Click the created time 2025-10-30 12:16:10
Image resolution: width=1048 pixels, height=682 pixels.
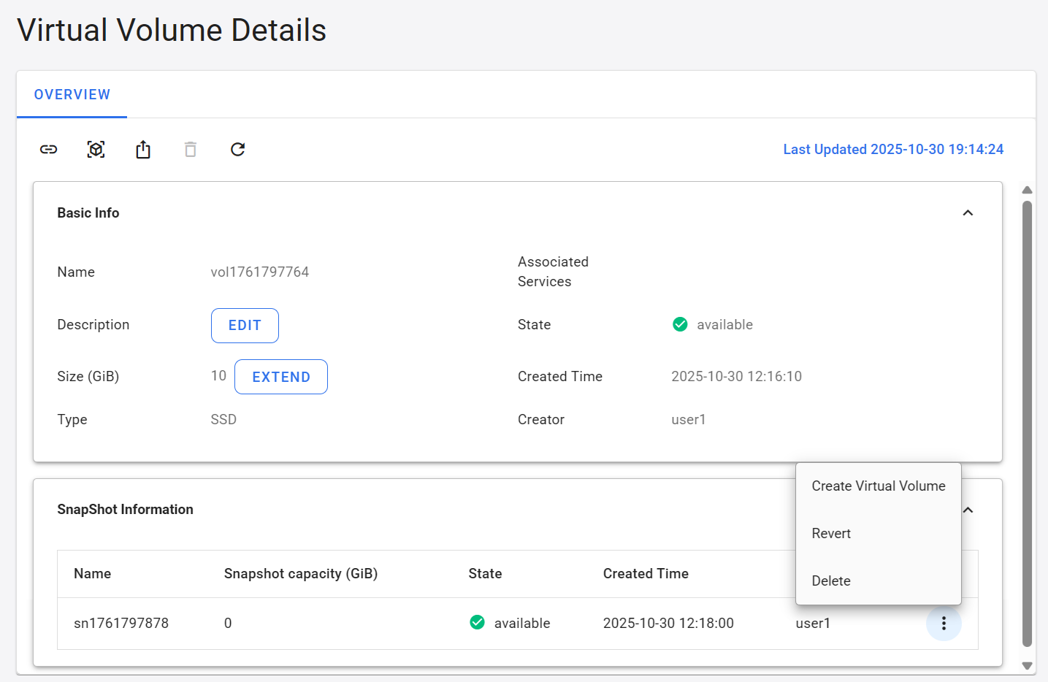point(736,376)
